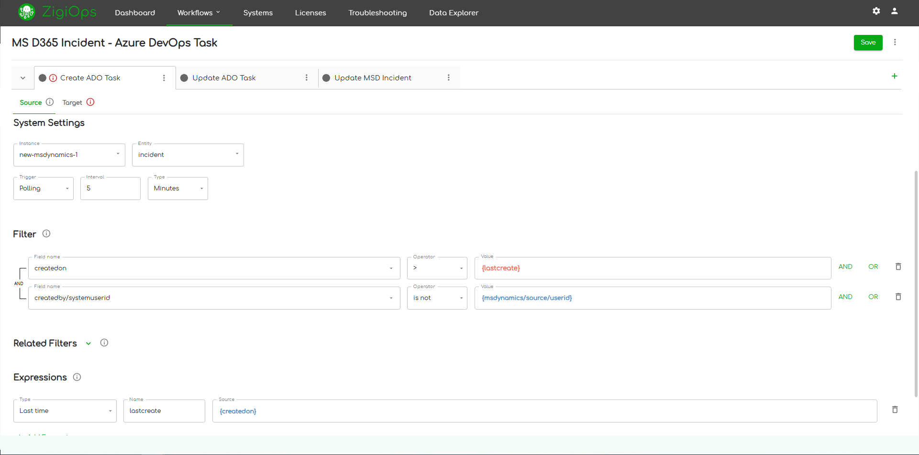Screen dimensions: 919x455
Task: Toggle Update MSD Incident status circle
Action: pyautogui.click(x=326, y=78)
